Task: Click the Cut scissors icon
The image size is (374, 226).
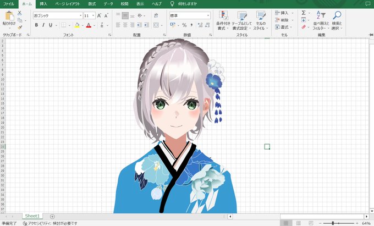Action: [20, 13]
